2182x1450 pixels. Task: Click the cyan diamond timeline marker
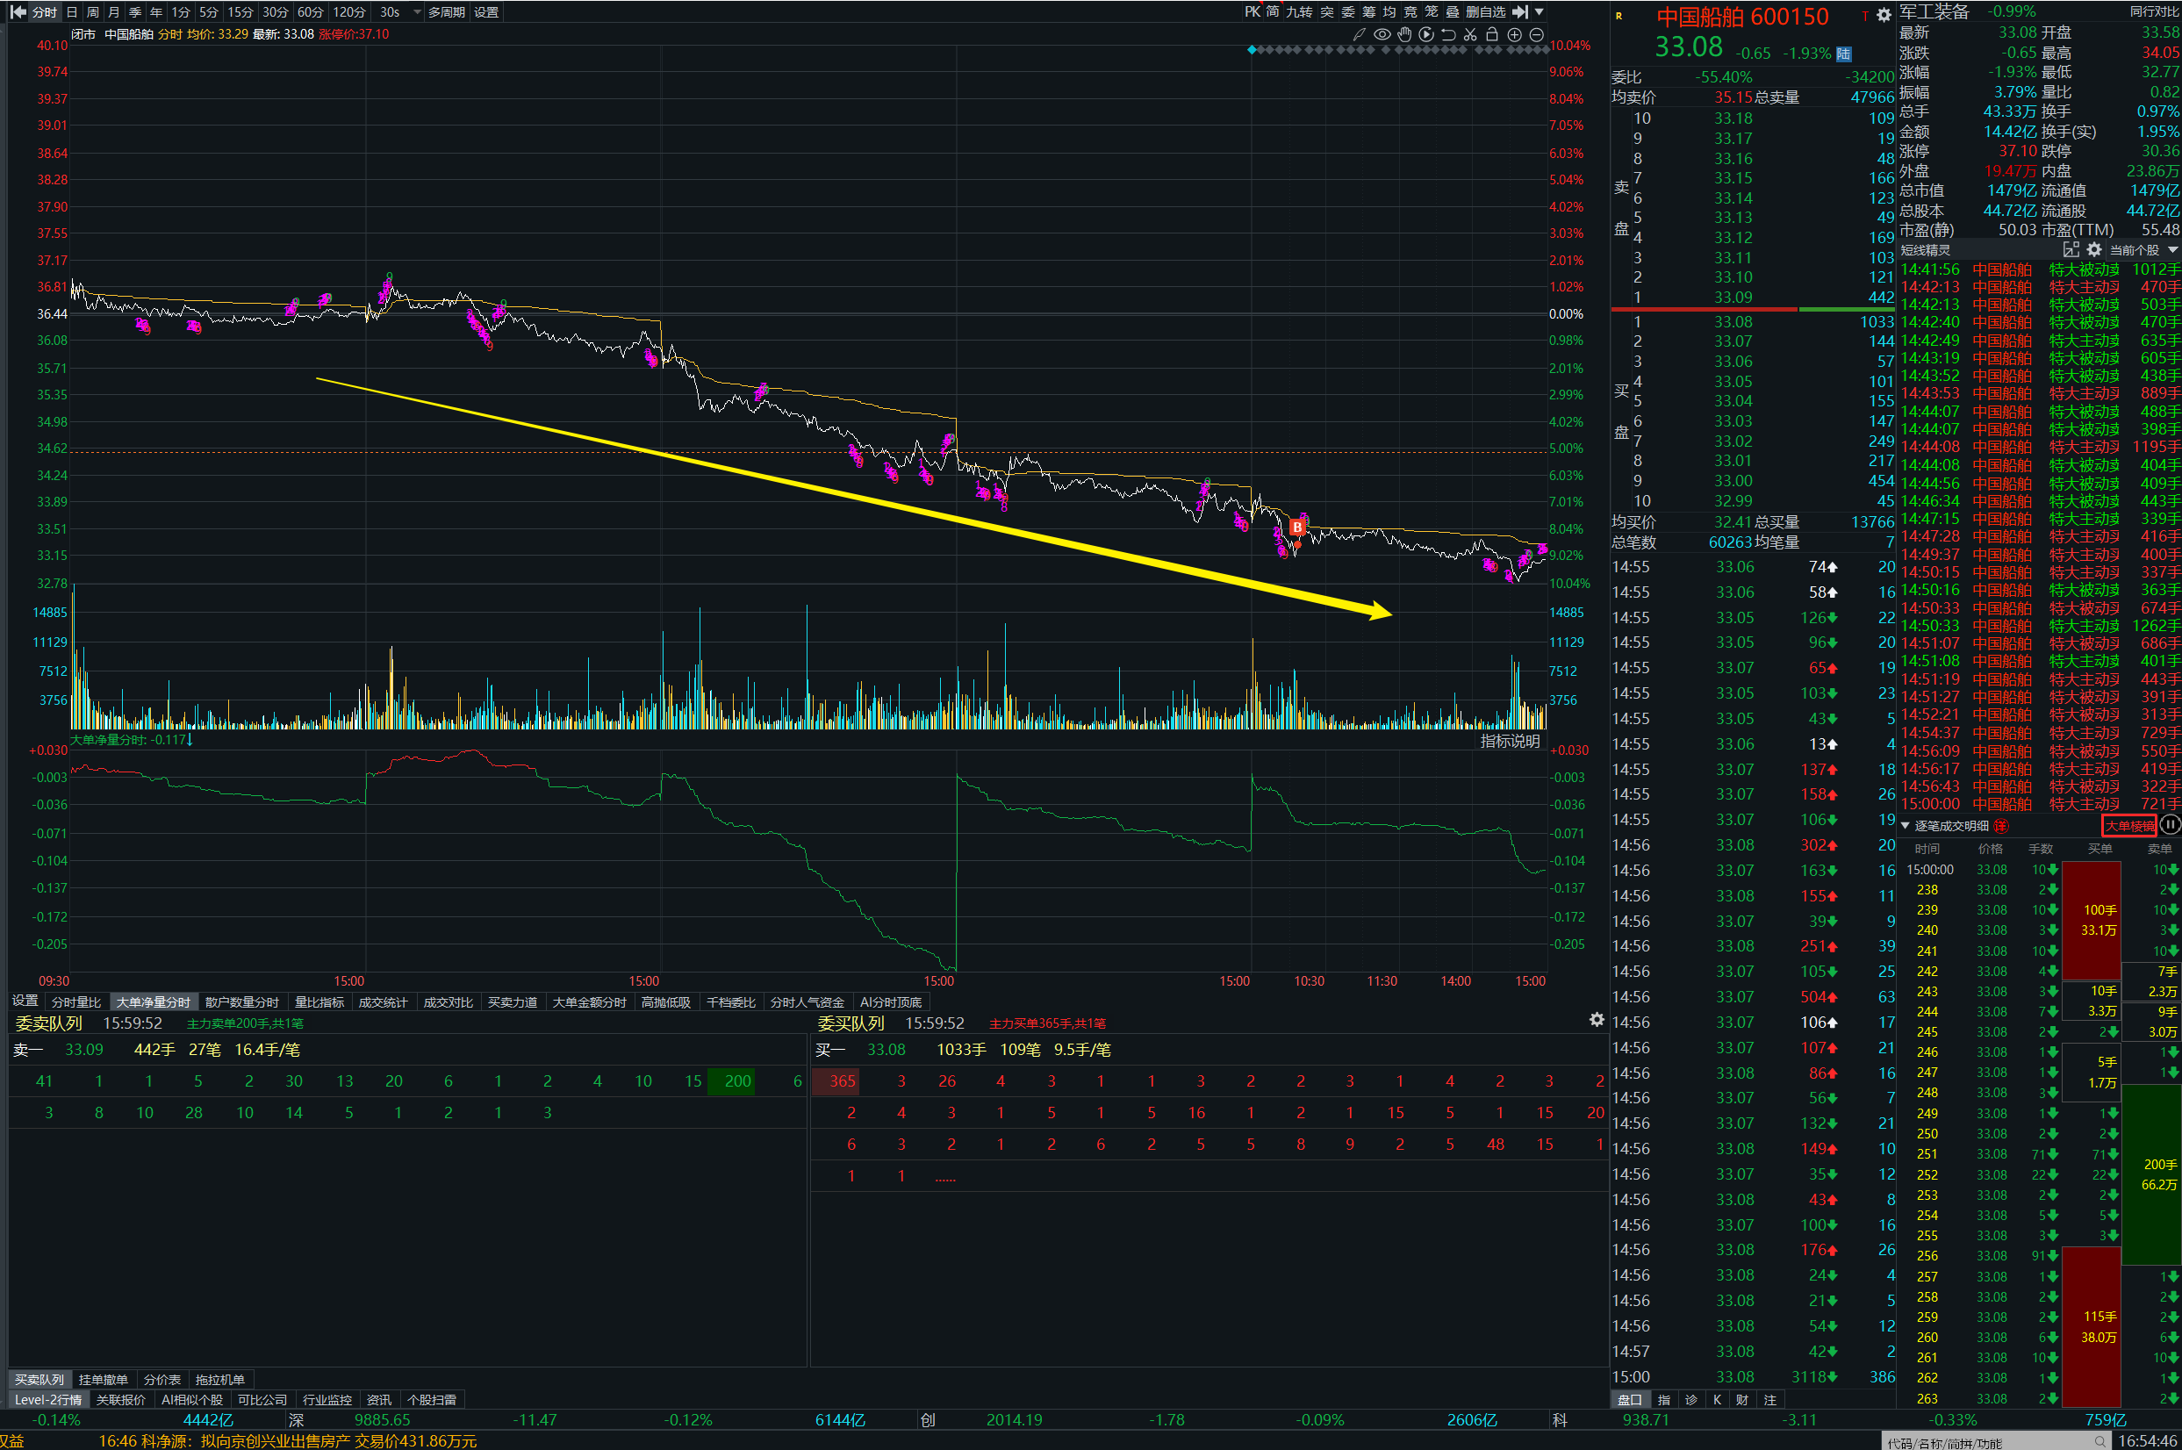pos(1252,50)
